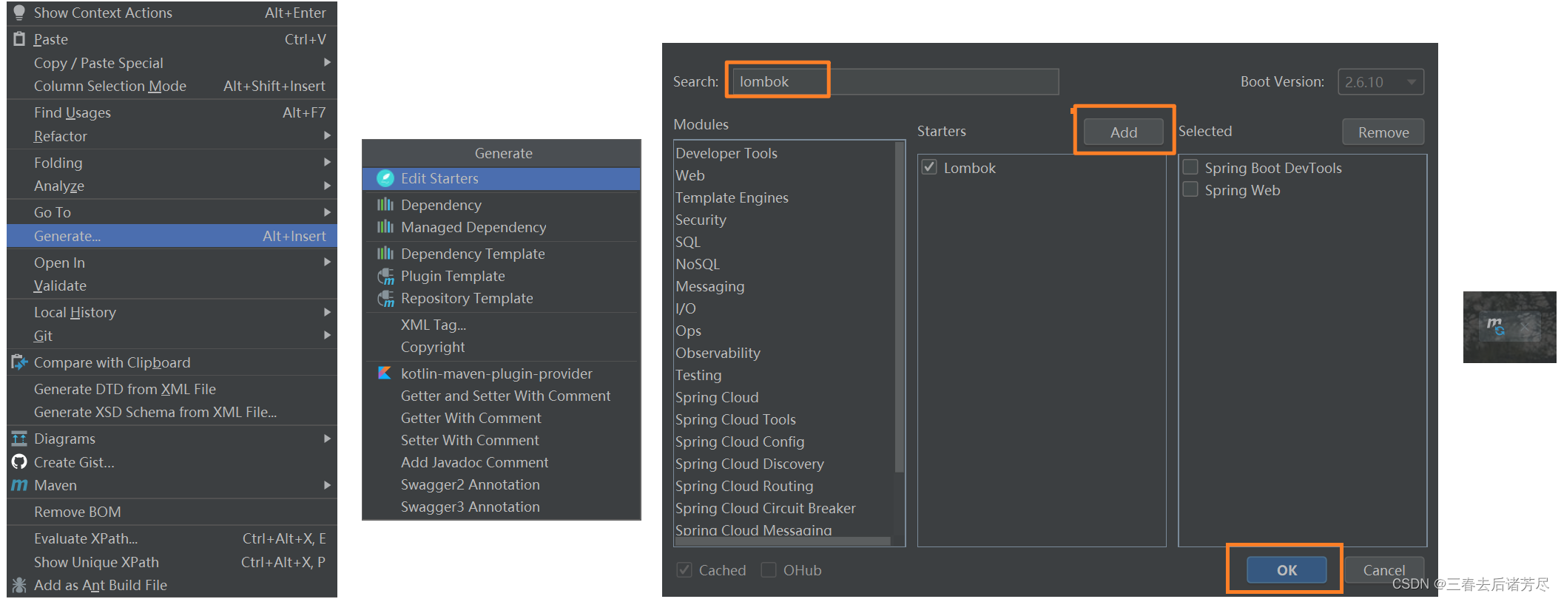Choose Getter With Comment
The image size is (1561, 599).
pyautogui.click(x=502, y=418)
